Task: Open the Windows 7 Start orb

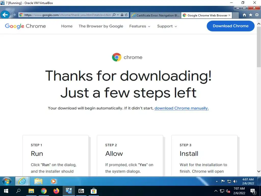Action: point(7,181)
